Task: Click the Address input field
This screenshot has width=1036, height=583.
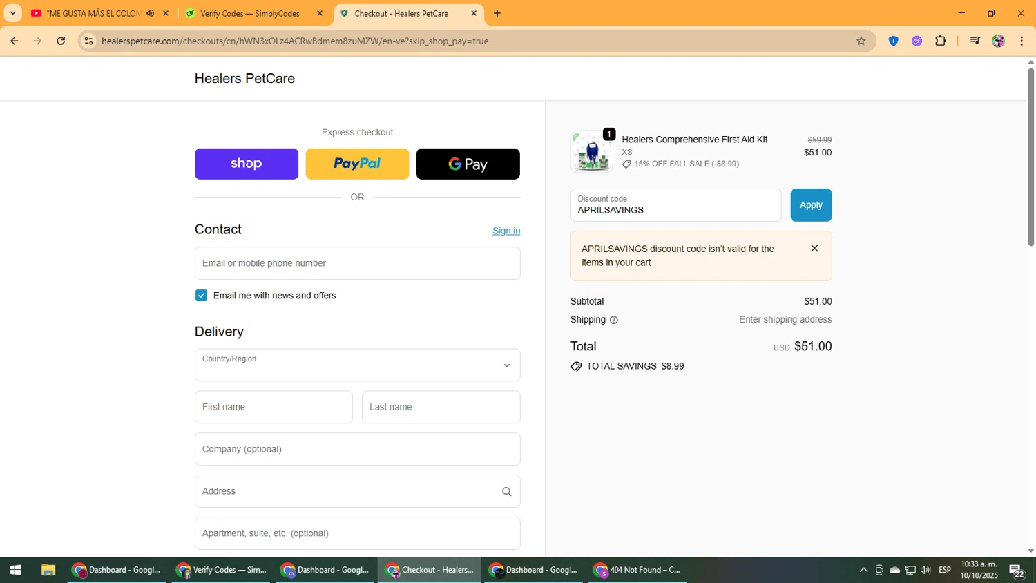Action: 357,491
